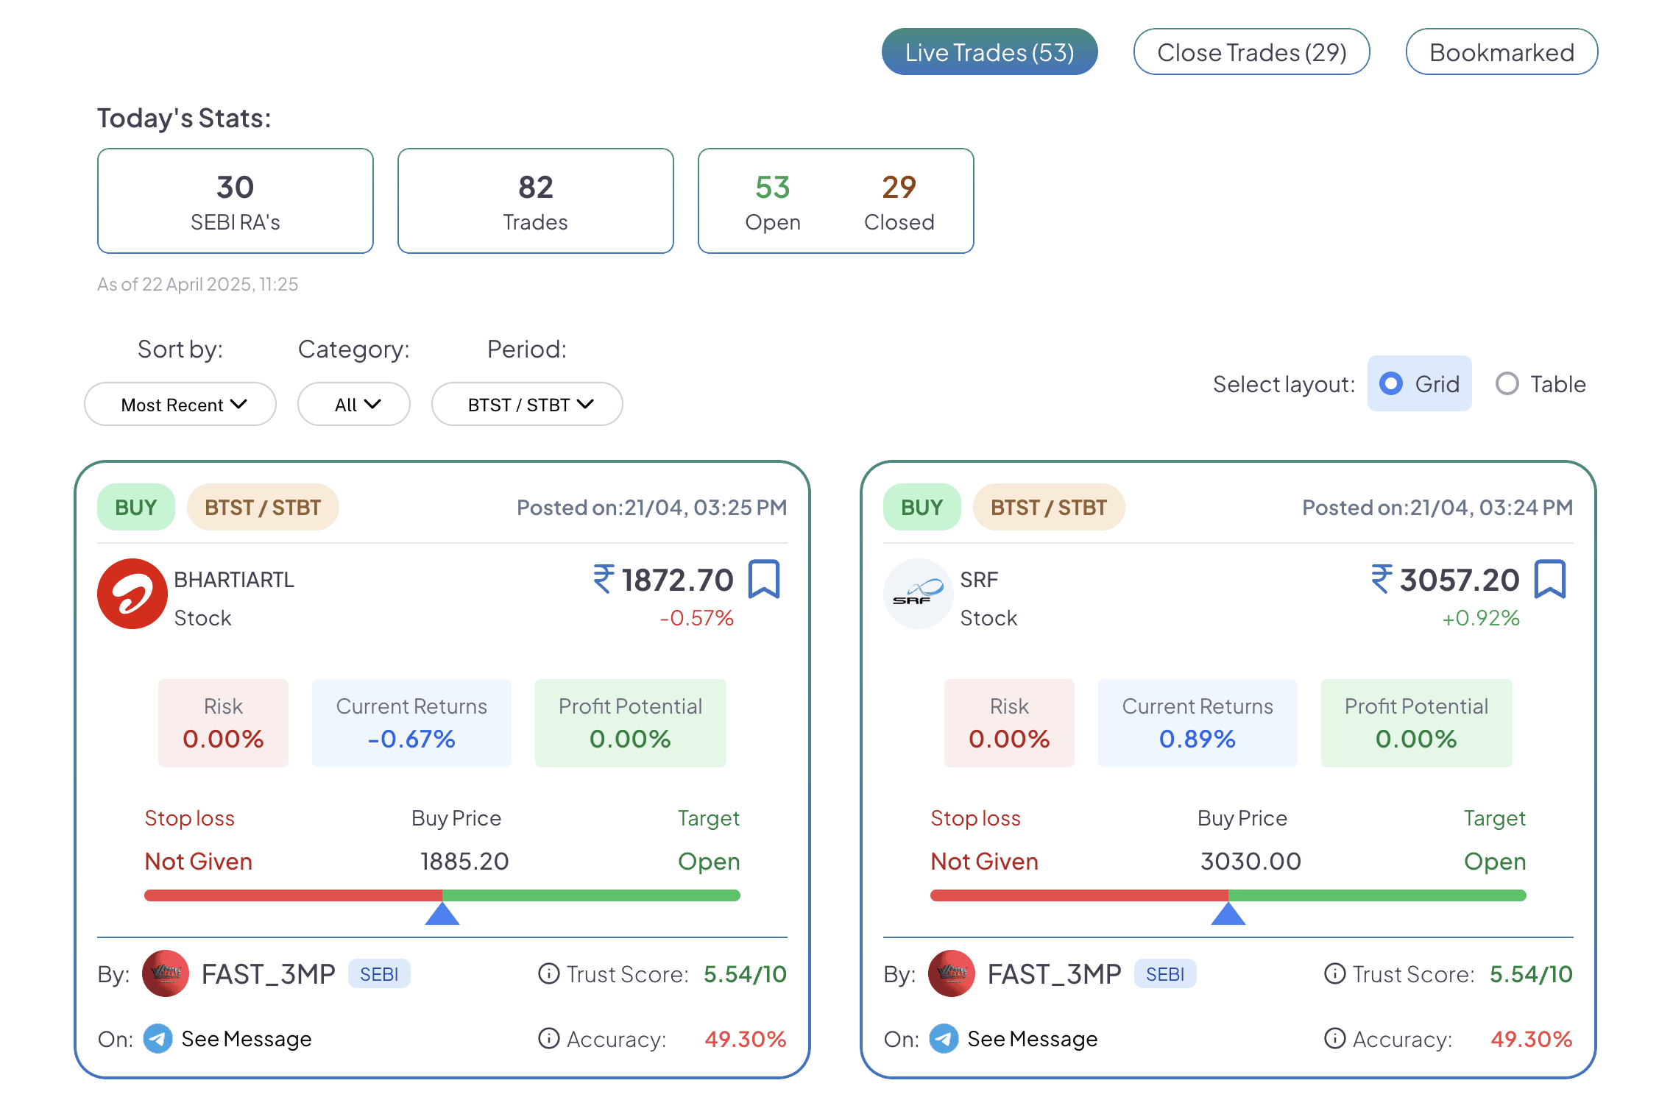The image size is (1659, 1111).
Task: Click the SRF company logo
Action: (x=919, y=594)
